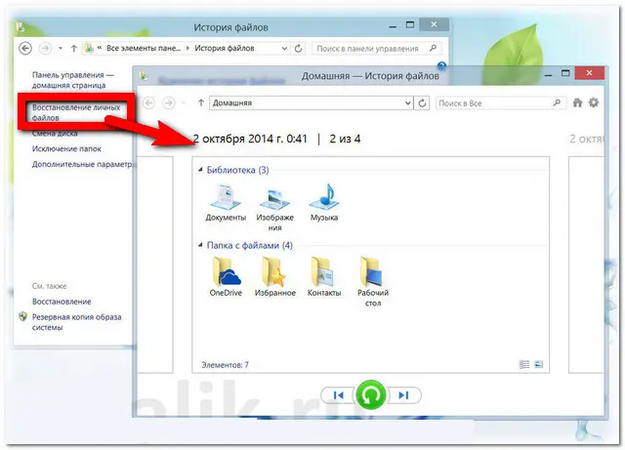Open Дополнительные параметры link
Screen dimensions: 625x450
82,164
